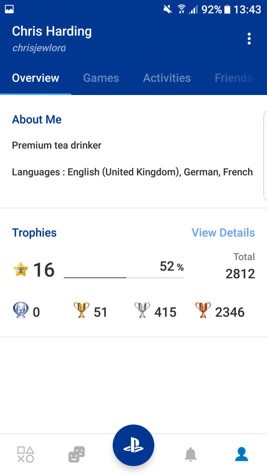Tap the chrisjewlord username text
This screenshot has height=475, width=267.
click(39, 48)
